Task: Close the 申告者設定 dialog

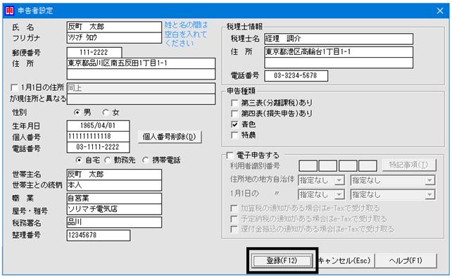Action: pos(439,11)
